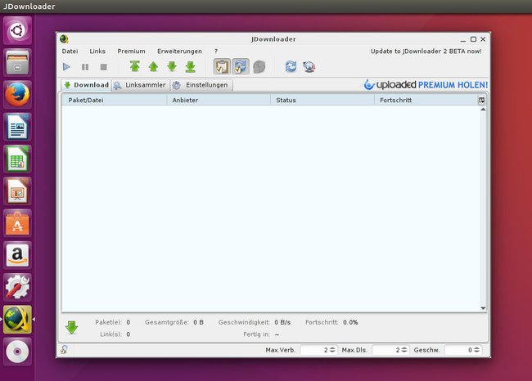Sort by Fortschritt column header
The height and width of the screenshot is (381, 532).
[x=426, y=100]
